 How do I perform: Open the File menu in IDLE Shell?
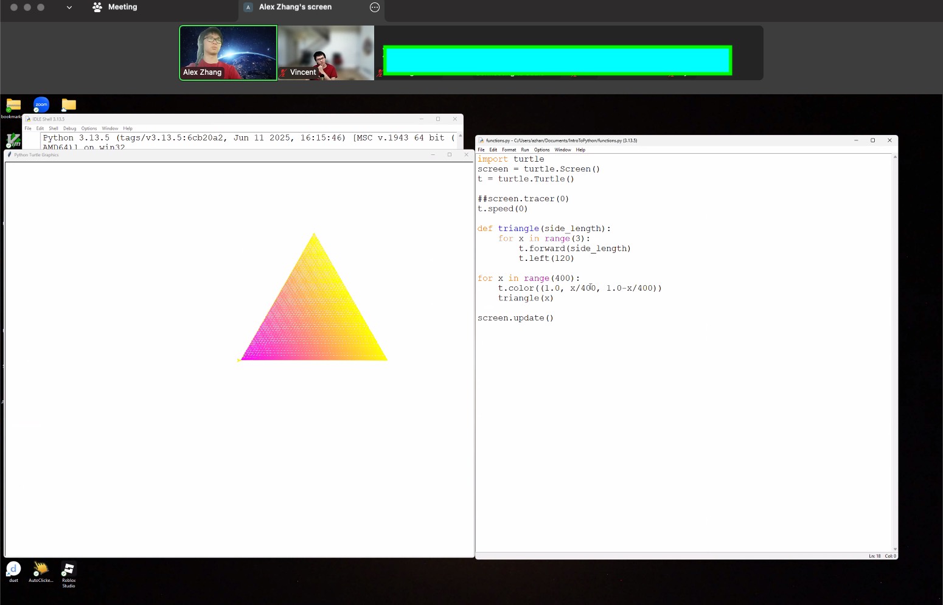28,128
